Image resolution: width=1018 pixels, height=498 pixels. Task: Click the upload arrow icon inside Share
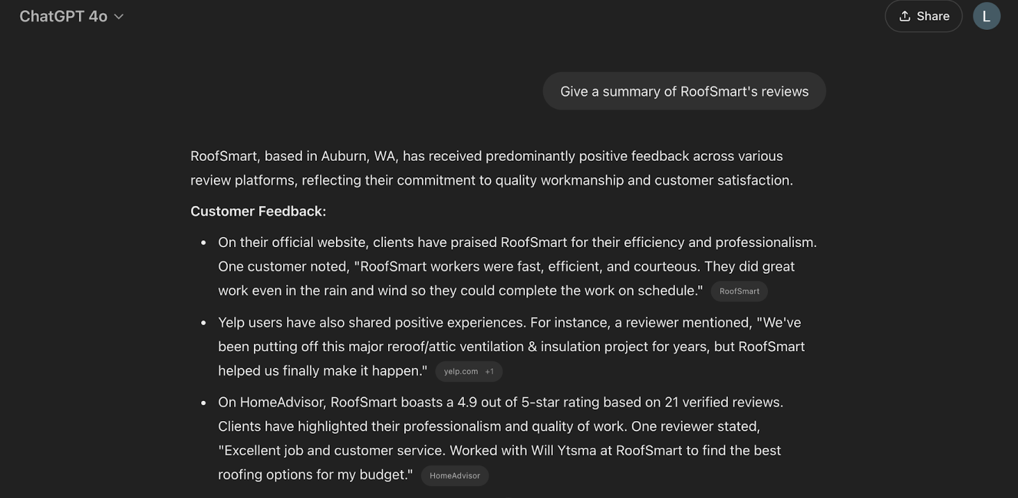905,17
